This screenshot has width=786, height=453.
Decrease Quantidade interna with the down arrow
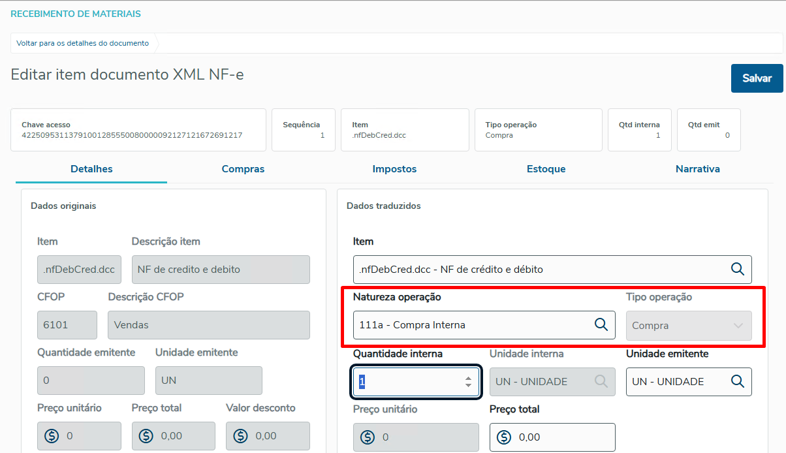(x=468, y=385)
